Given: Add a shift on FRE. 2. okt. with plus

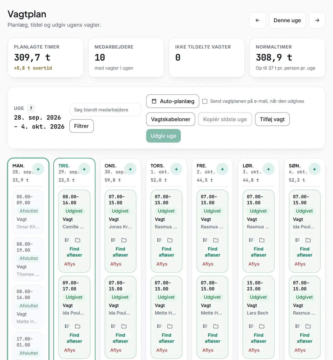Looking at the screenshot, I should [x=223, y=169].
